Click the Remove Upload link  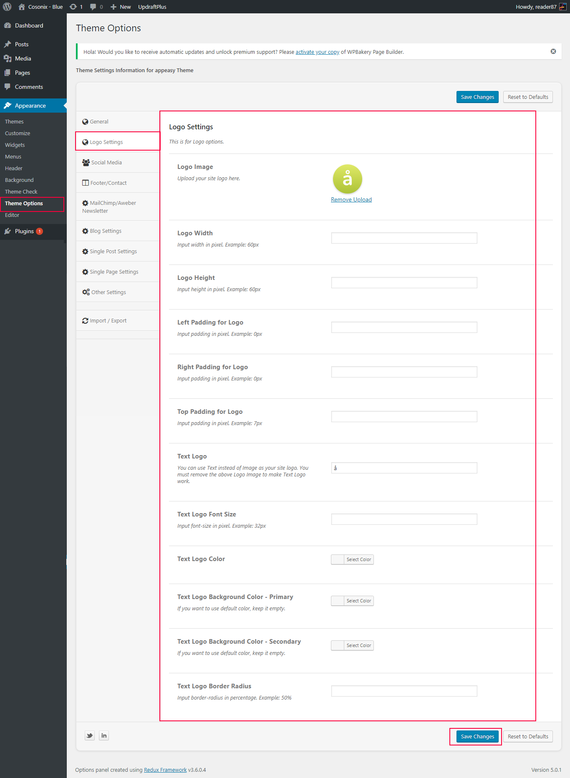point(351,200)
